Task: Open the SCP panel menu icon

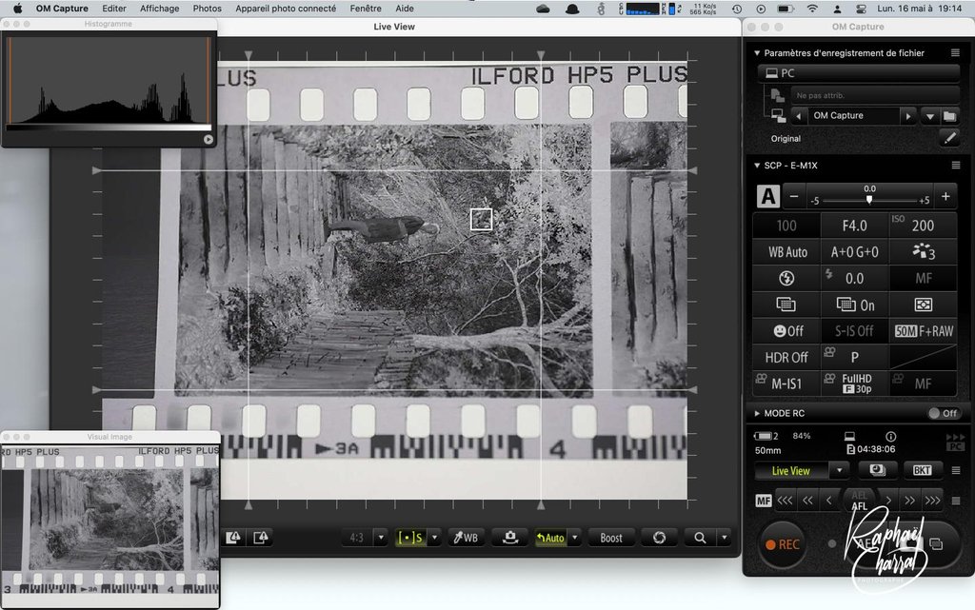Action: tap(956, 166)
